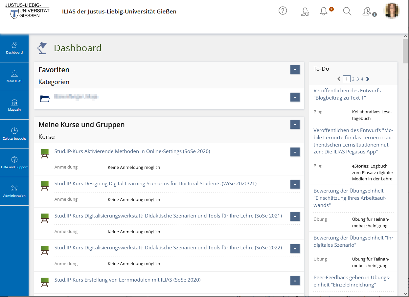This screenshot has height=297, width=409.
Task: Open notifications bell with 2 alerts
Action: coord(324,11)
